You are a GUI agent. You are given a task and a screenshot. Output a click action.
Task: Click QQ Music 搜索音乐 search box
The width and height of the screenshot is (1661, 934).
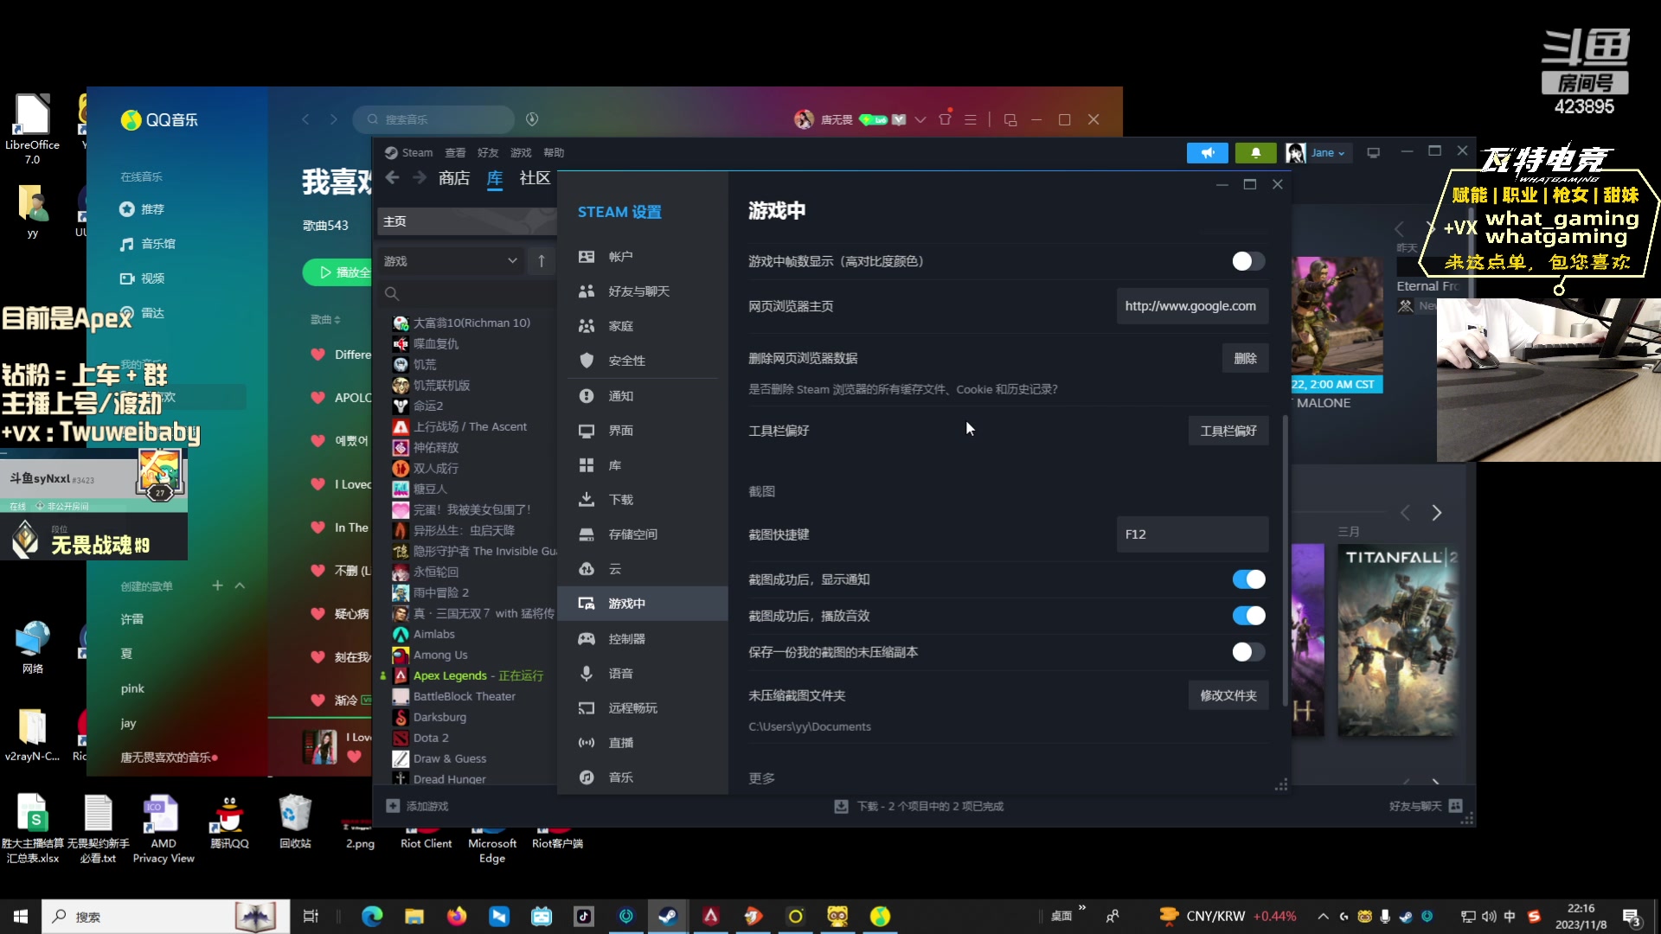(x=433, y=119)
